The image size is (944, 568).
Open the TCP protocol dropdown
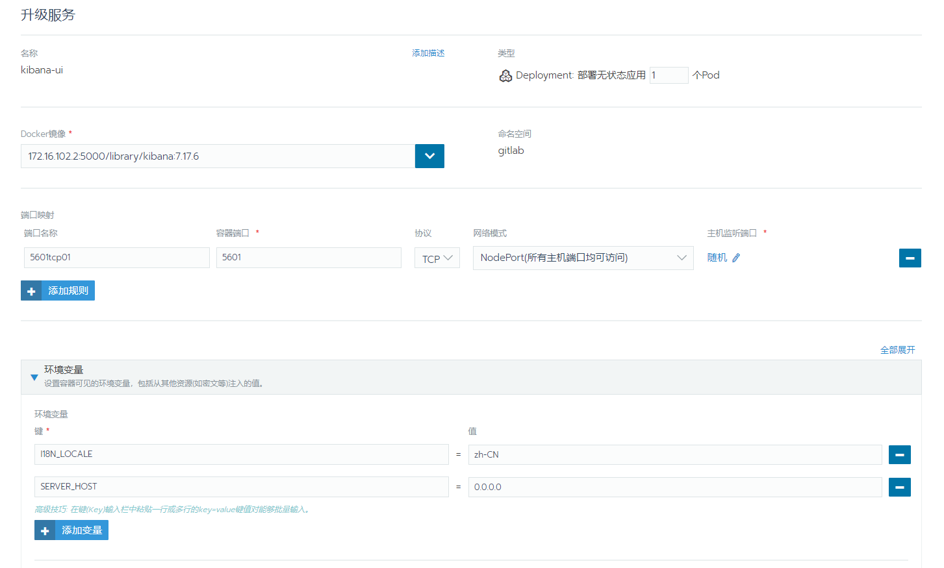(x=437, y=258)
